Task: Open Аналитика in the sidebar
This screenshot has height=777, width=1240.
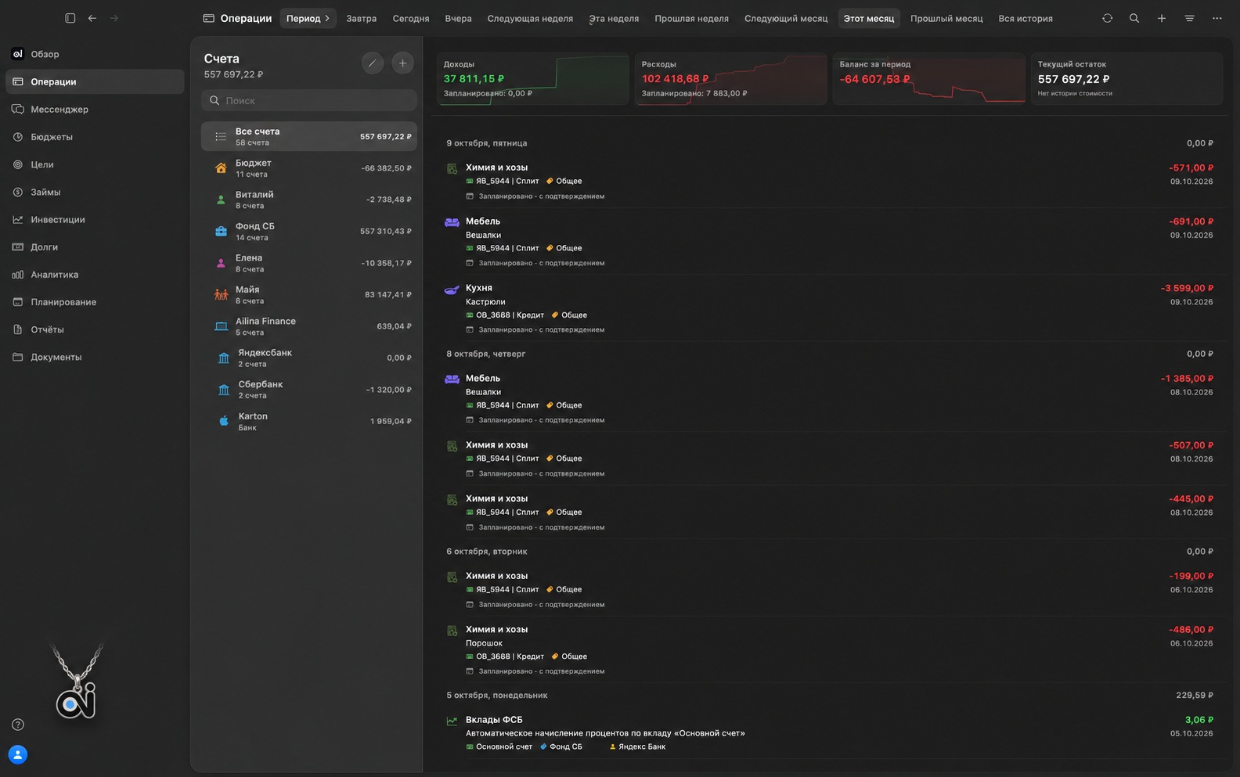Action: coord(95,275)
